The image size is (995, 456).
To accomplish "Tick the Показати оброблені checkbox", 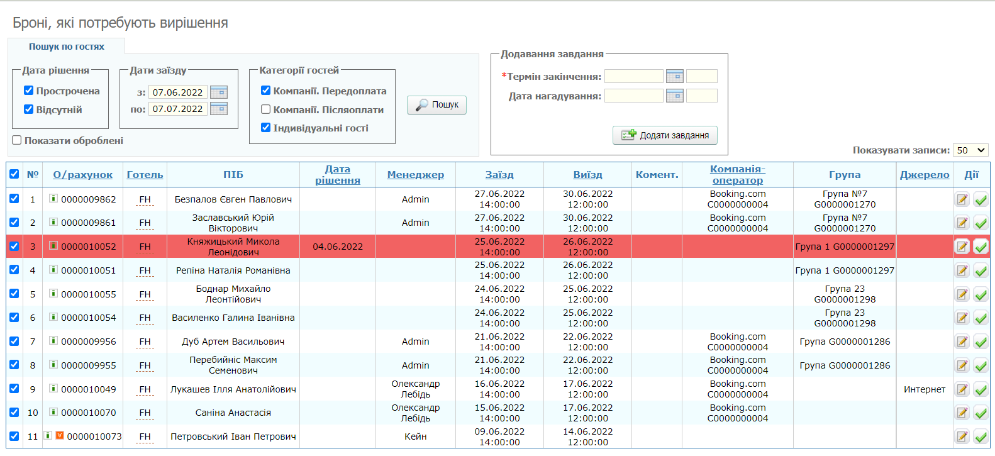I will [17, 140].
